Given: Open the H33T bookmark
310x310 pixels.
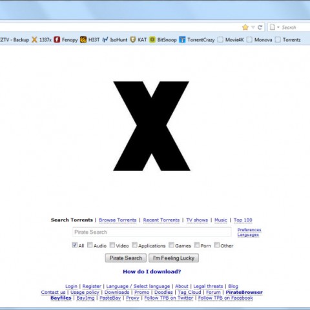Looking at the screenshot, I should coord(90,40).
